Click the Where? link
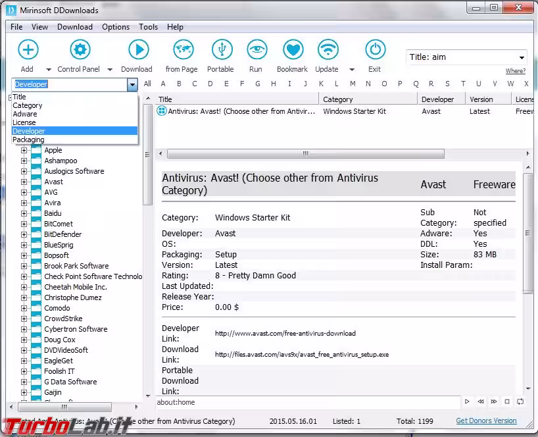This screenshot has width=538, height=437. [x=515, y=71]
